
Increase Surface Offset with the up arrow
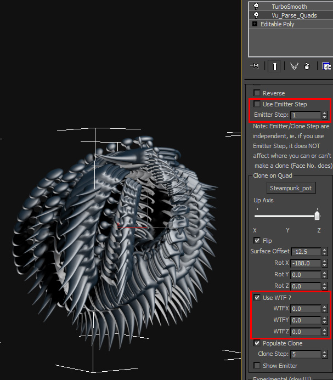coord(325,249)
